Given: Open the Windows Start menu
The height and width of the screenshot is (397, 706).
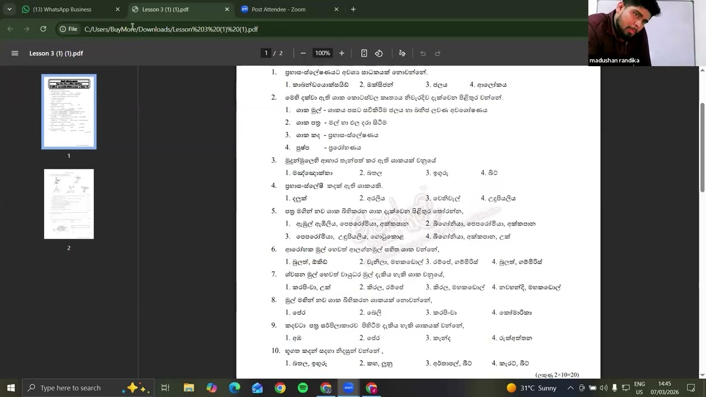Looking at the screenshot, I should click(x=11, y=388).
